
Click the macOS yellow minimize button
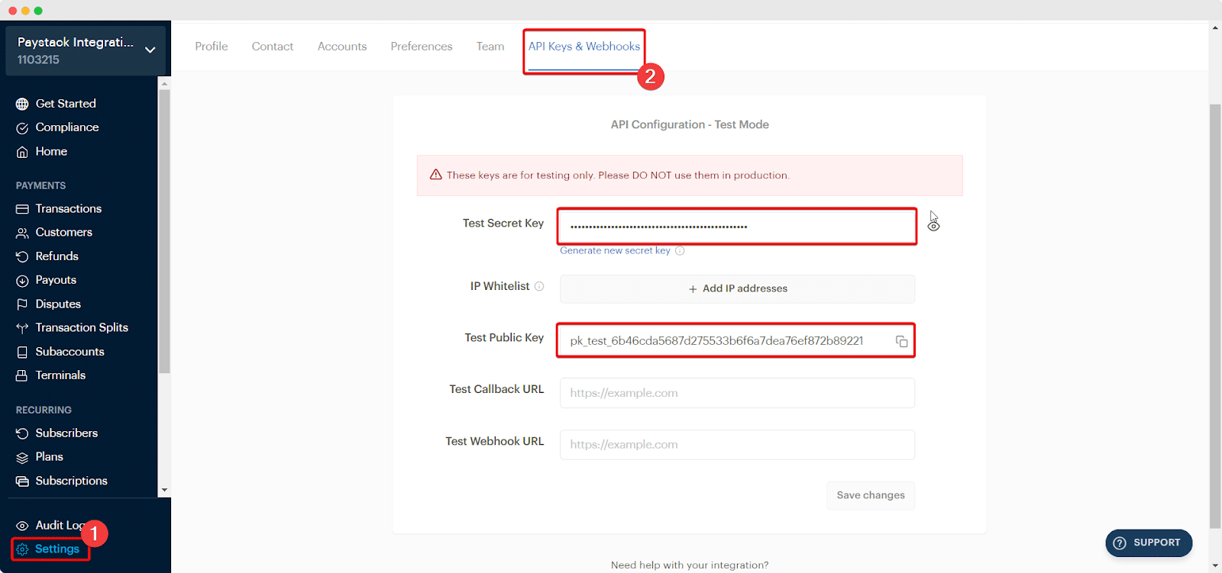[25, 11]
